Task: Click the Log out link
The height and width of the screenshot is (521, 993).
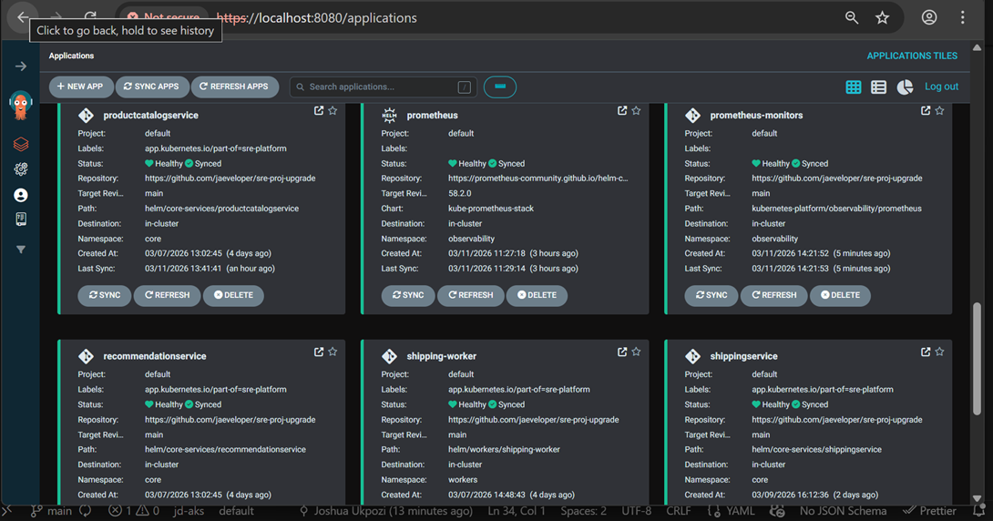Action: tap(941, 87)
